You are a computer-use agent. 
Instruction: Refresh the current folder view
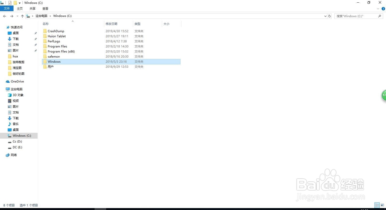pos(330,16)
